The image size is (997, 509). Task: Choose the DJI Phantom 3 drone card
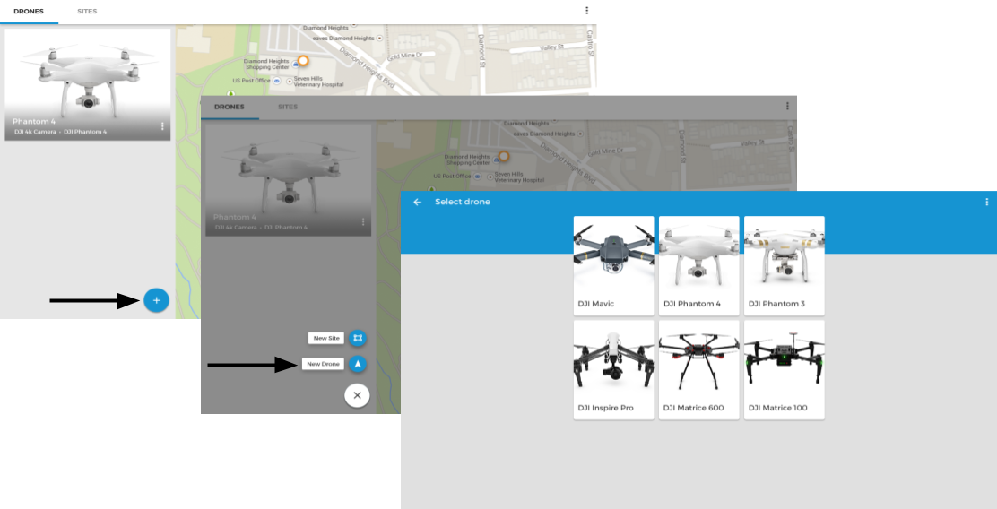pyautogui.click(x=784, y=265)
